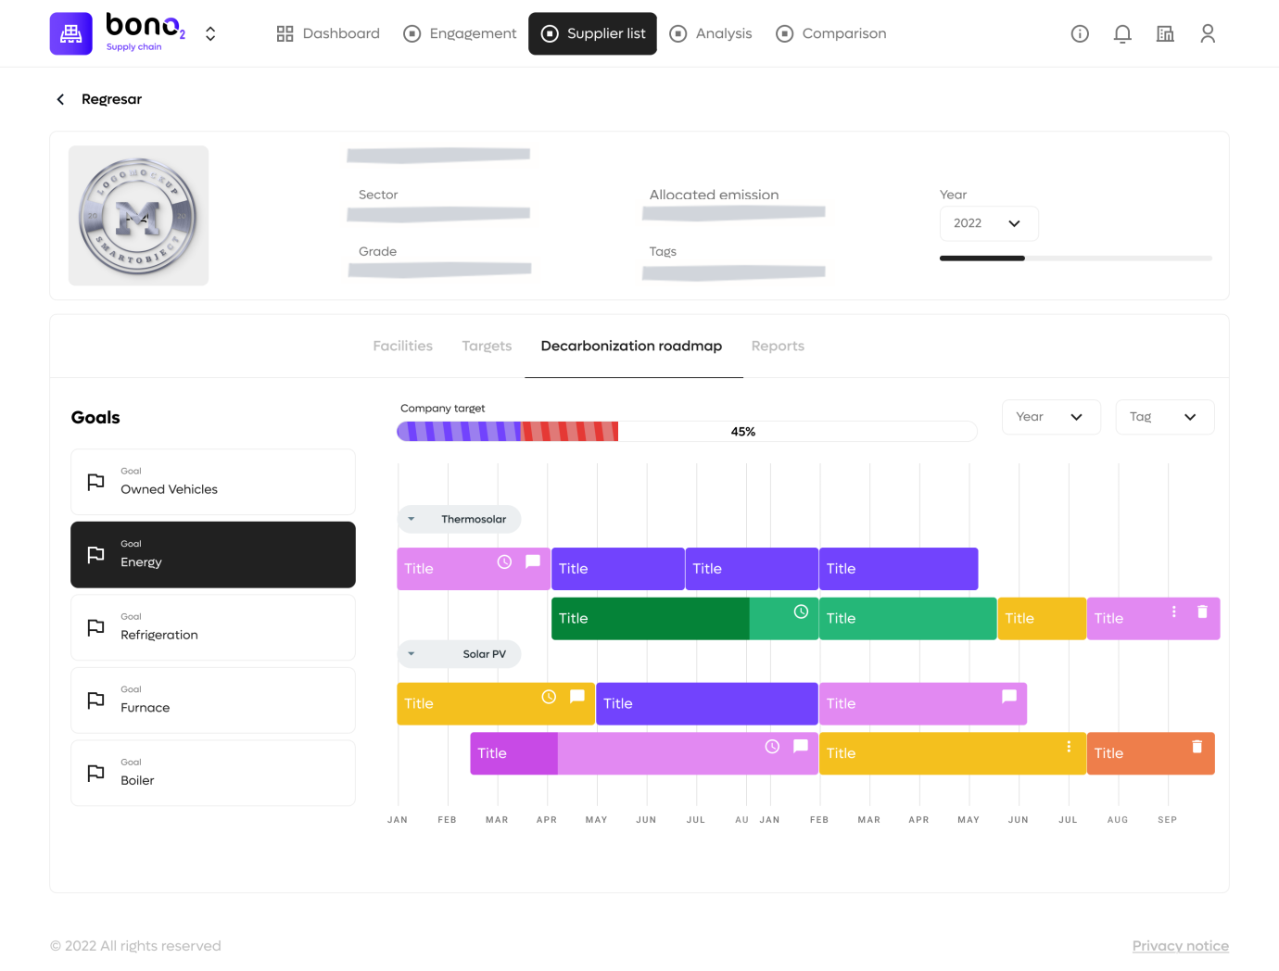Viewport: 1279px width, 971px height.
Task: Click the building analytics icon near the bell
Action: click(1165, 33)
